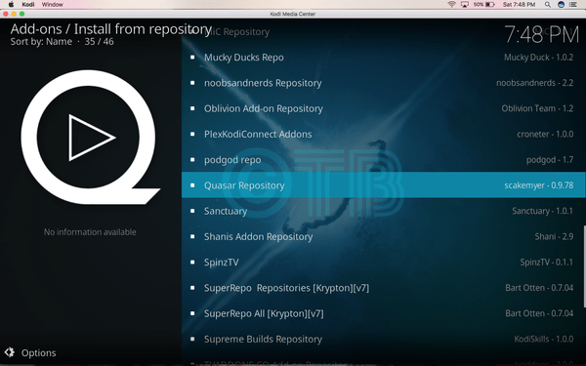The height and width of the screenshot is (366, 586).
Task: Select noobsandnerds Repository
Action: pyautogui.click(x=384, y=83)
